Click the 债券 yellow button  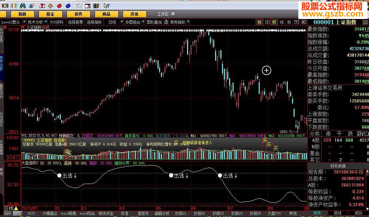pos(78,14)
